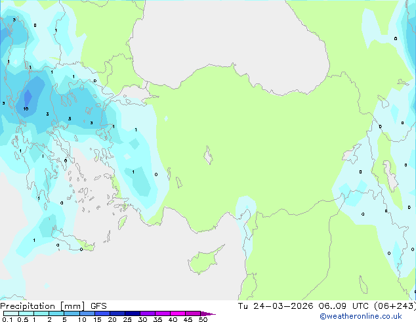Pick the 15–20 mm legend color segment
Image resolution: width=416 pixels, height=322 pixels.
pos(102,313)
